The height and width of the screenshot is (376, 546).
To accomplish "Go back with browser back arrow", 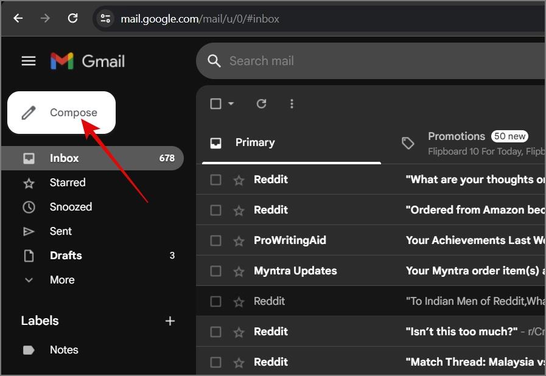I will 18,18.
